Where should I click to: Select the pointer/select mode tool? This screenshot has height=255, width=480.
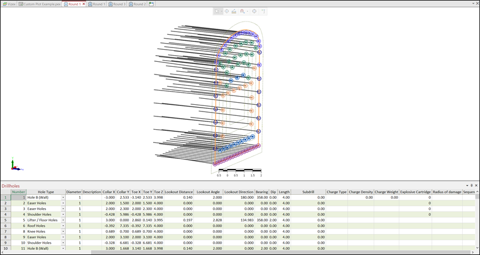(217, 11)
